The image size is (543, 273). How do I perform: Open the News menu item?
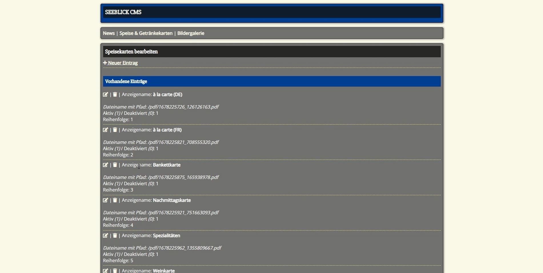click(109, 33)
